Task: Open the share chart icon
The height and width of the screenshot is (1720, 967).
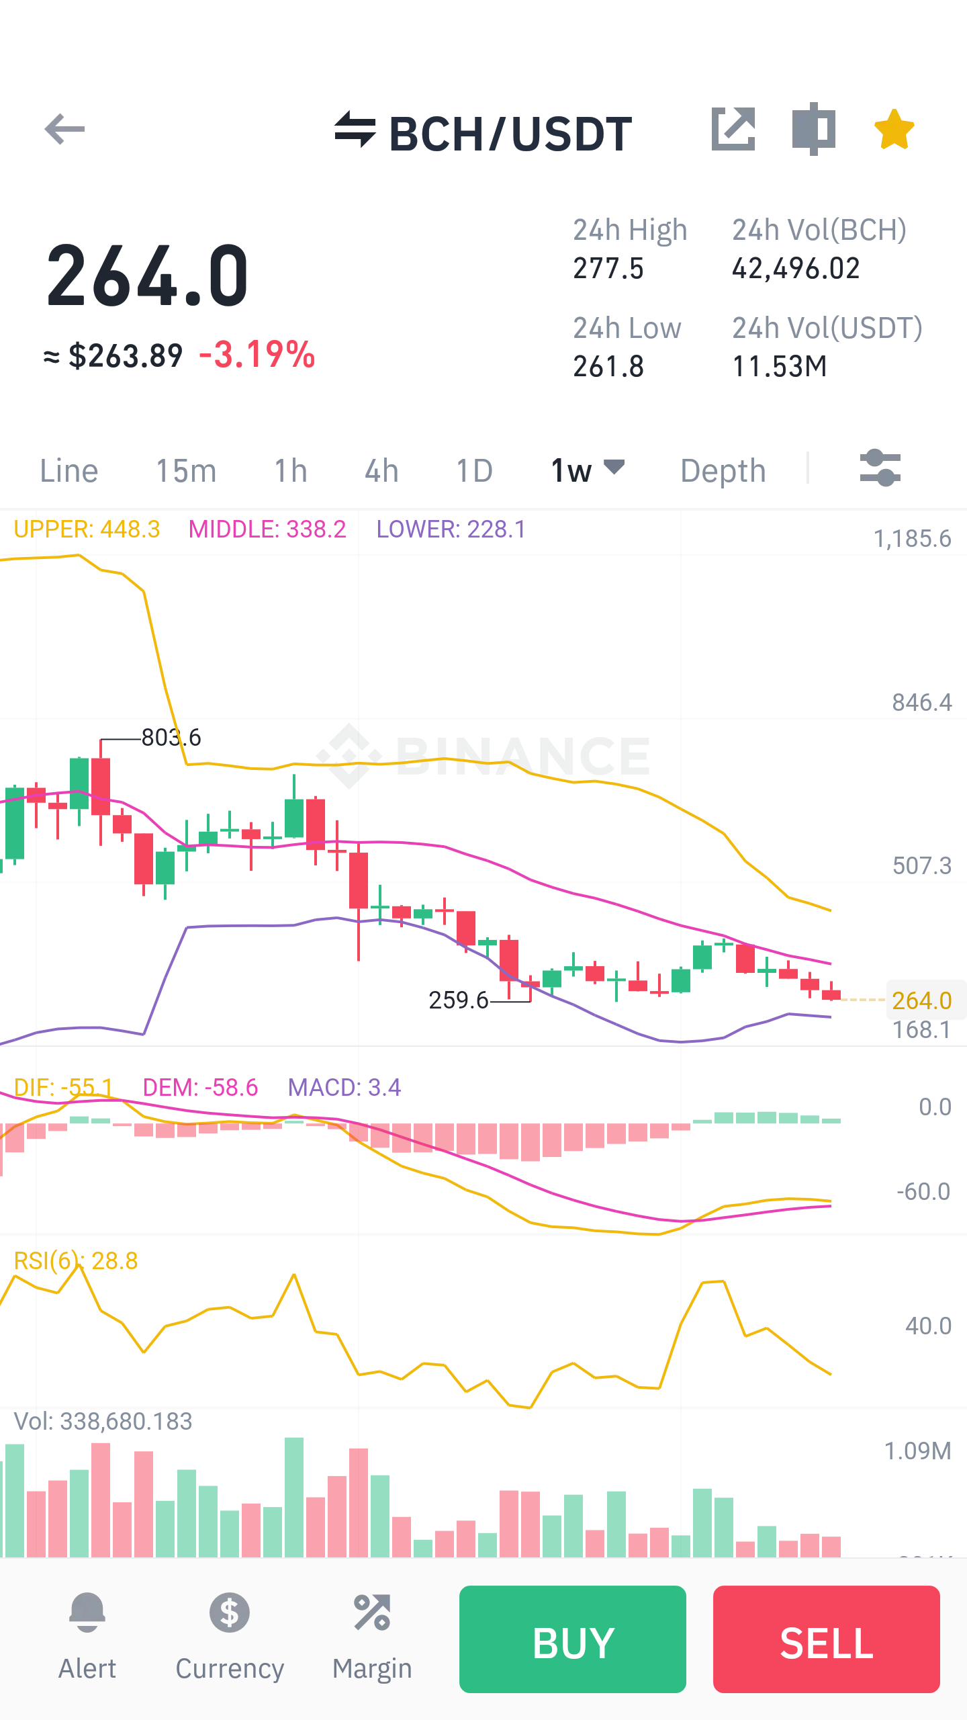Action: click(733, 129)
